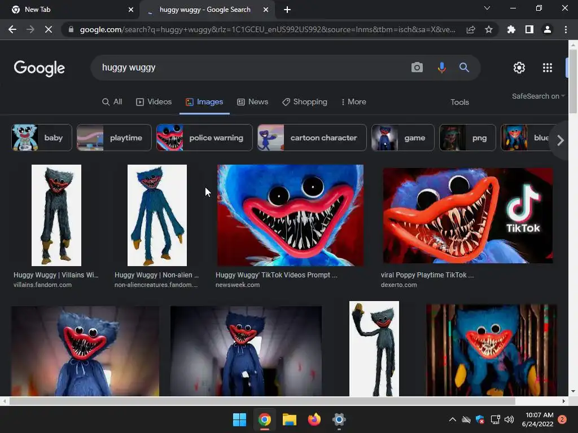Switch to the Videos tab
The height and width of the screenshot is (433, 578).
(154, 102)
